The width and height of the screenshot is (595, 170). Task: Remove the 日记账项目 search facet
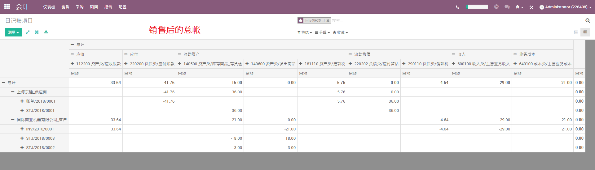pyautogui.click(x=328, y=21)
